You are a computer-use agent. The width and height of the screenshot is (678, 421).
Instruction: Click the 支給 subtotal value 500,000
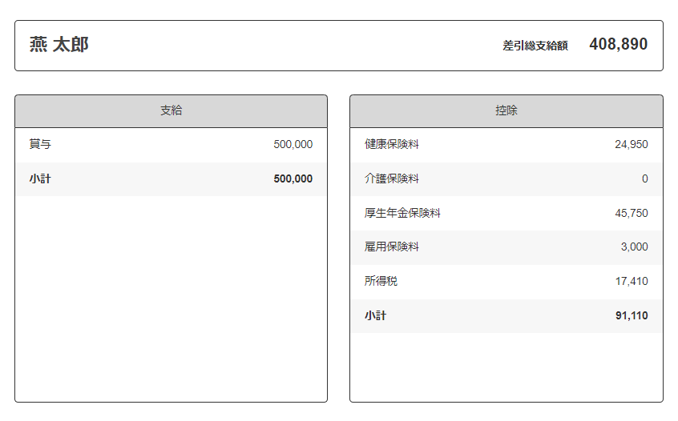[293, 178]
